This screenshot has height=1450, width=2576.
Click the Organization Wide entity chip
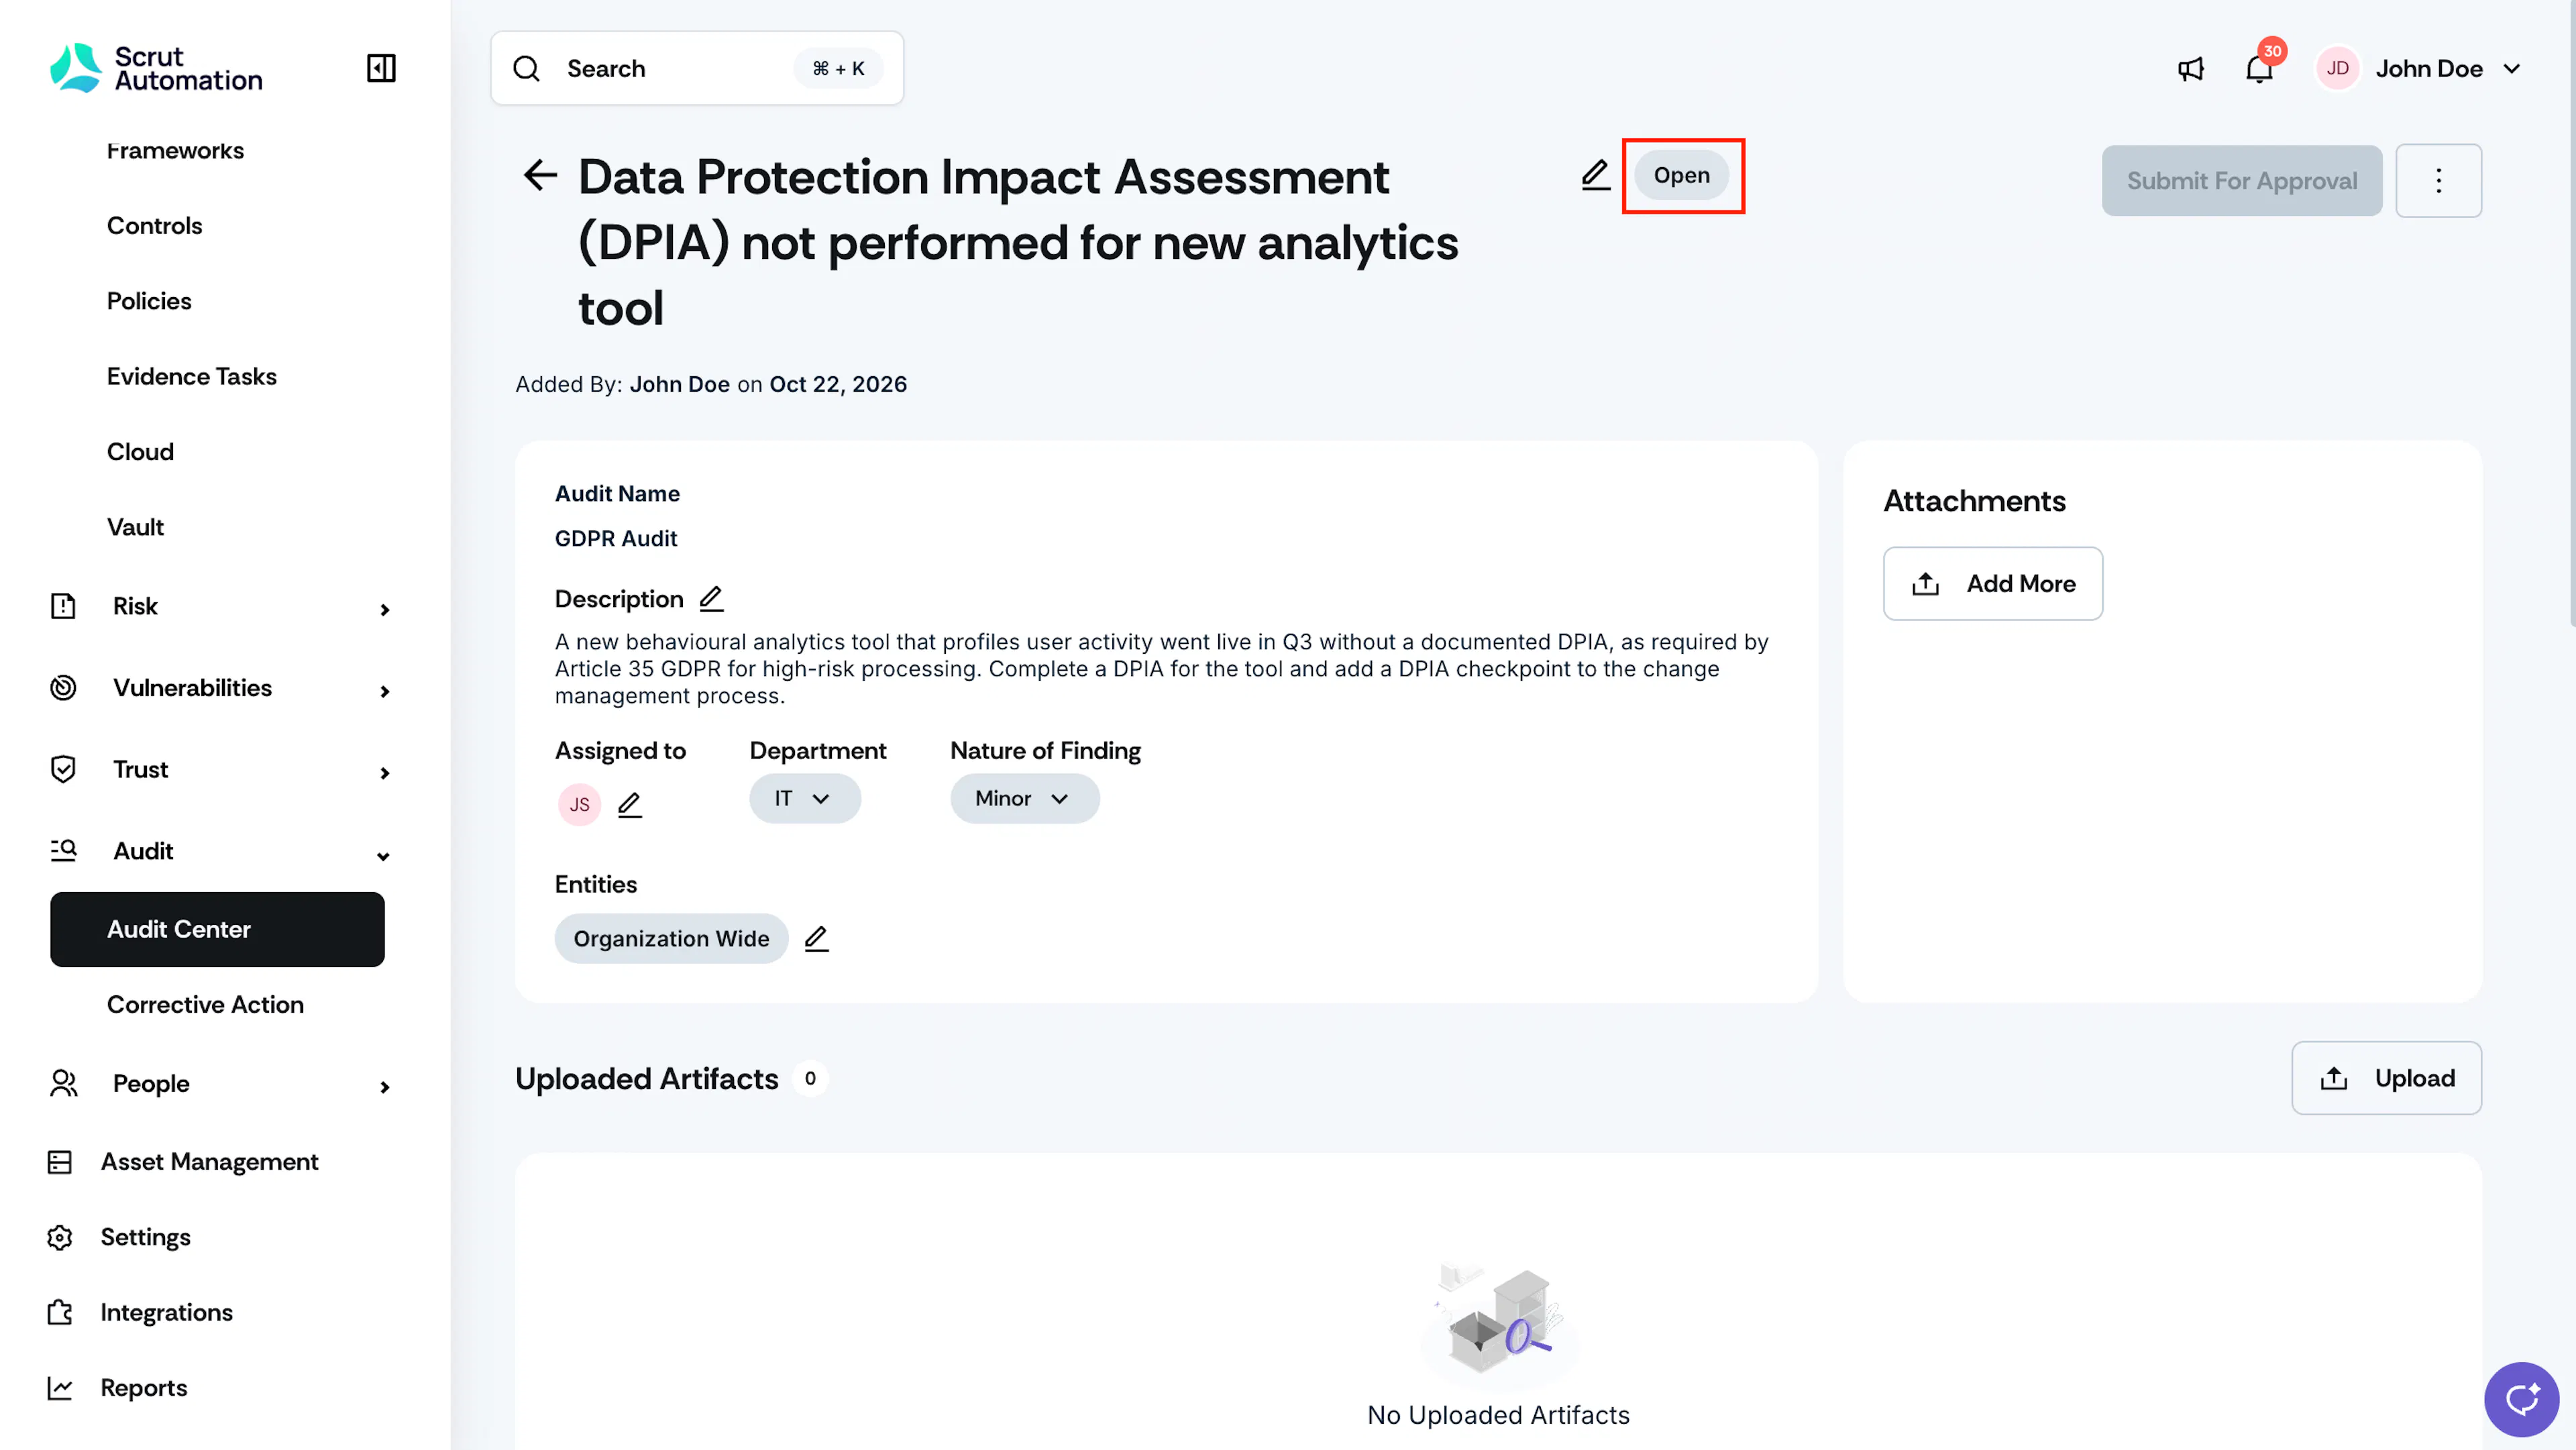(x=671, y=938)
